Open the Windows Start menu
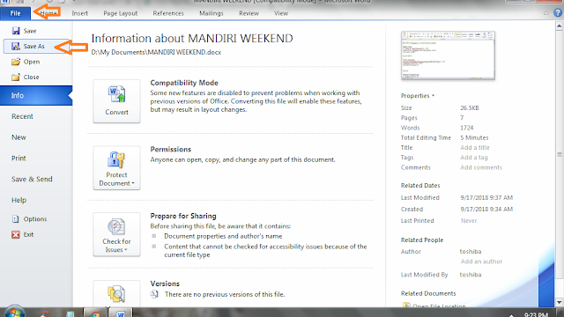 click(x=15, y=312)
